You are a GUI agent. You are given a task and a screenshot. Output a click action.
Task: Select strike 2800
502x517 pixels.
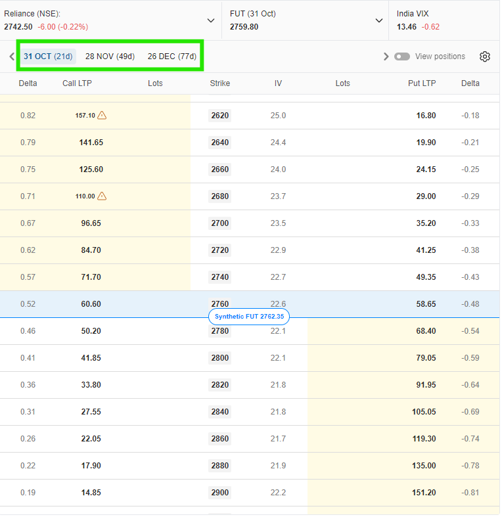point(220,358)
